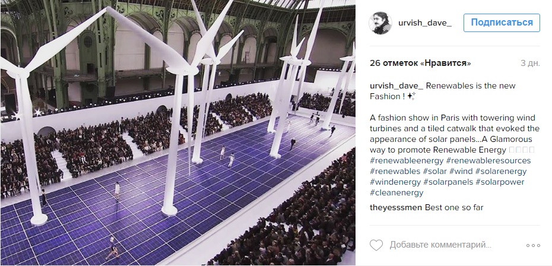Image resolution: width=552 pixels, height=266 pixels.
Task: Open the #renewableresources hashtag
Action: (488, 161)
